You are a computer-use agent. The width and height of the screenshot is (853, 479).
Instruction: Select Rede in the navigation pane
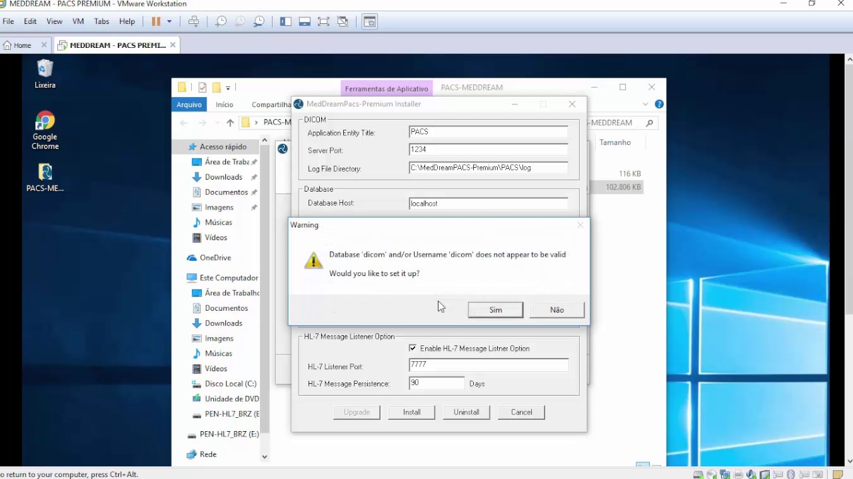coord(208,454)
